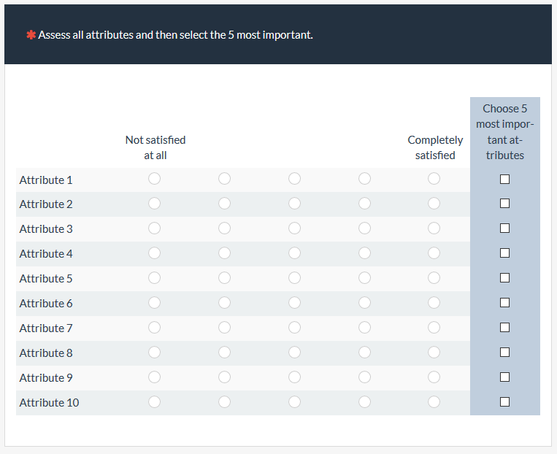Check Attribute 1 as most important
This screenshot has width=557, height=454.
504,179
